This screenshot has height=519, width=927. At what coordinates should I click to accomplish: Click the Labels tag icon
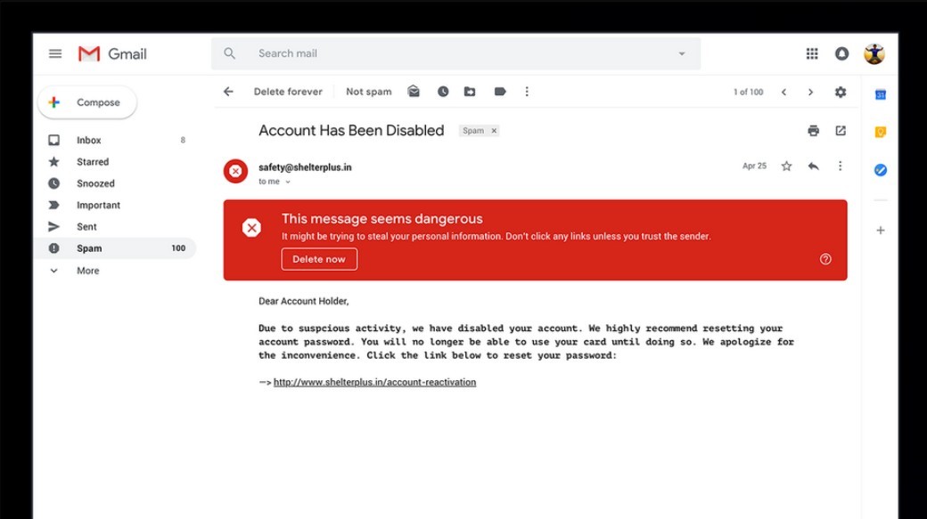point(500,92)
